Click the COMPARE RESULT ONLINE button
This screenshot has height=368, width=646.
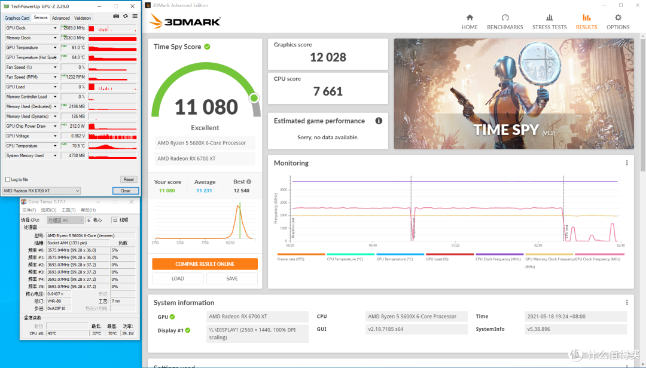(205, 264)
